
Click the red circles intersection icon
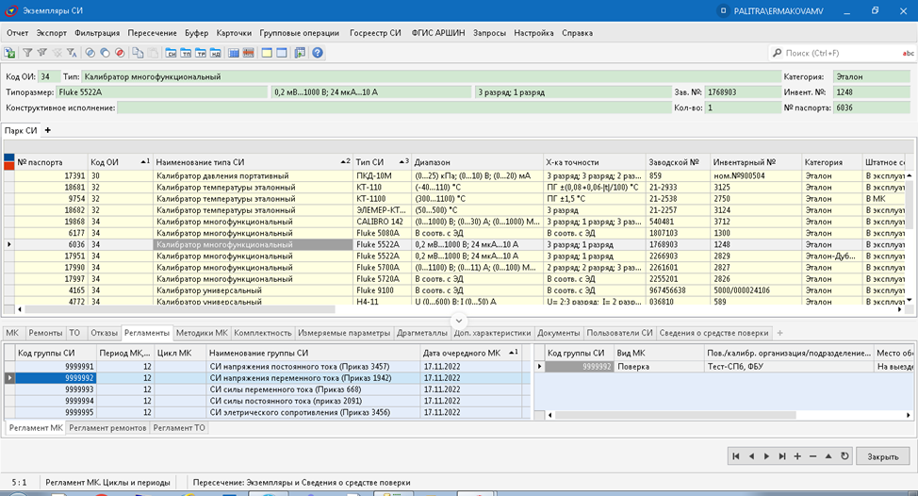[x=120, y=53]
